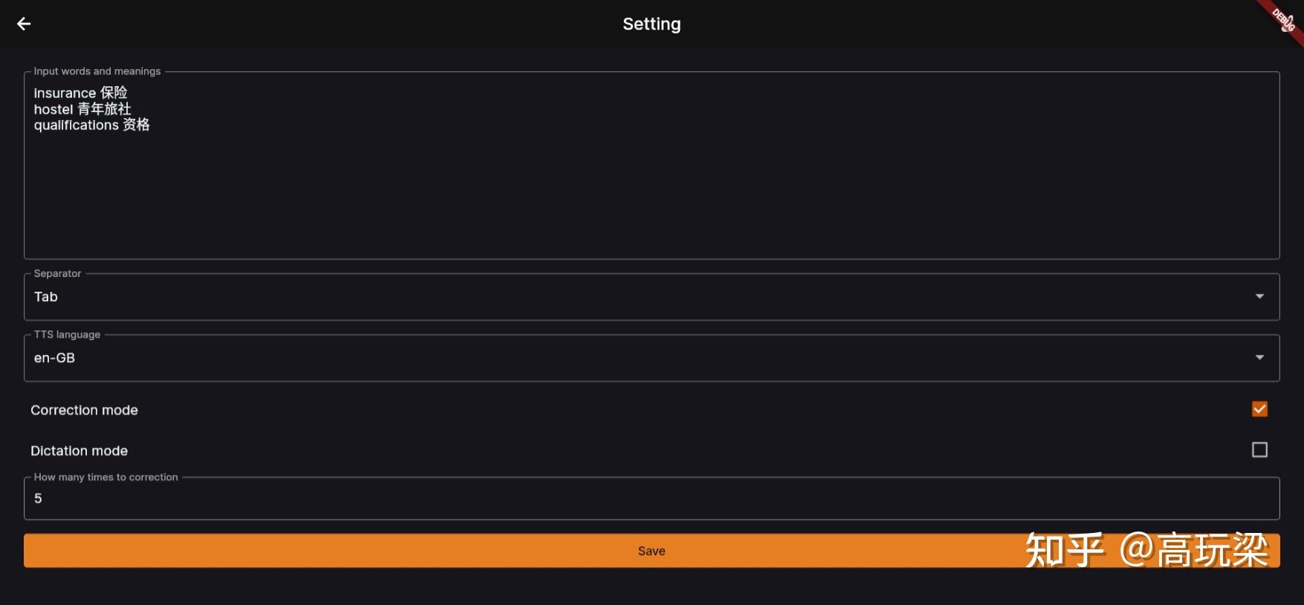Go back using the arrow icon
The image size is (1304, 605).
[24, 24]
